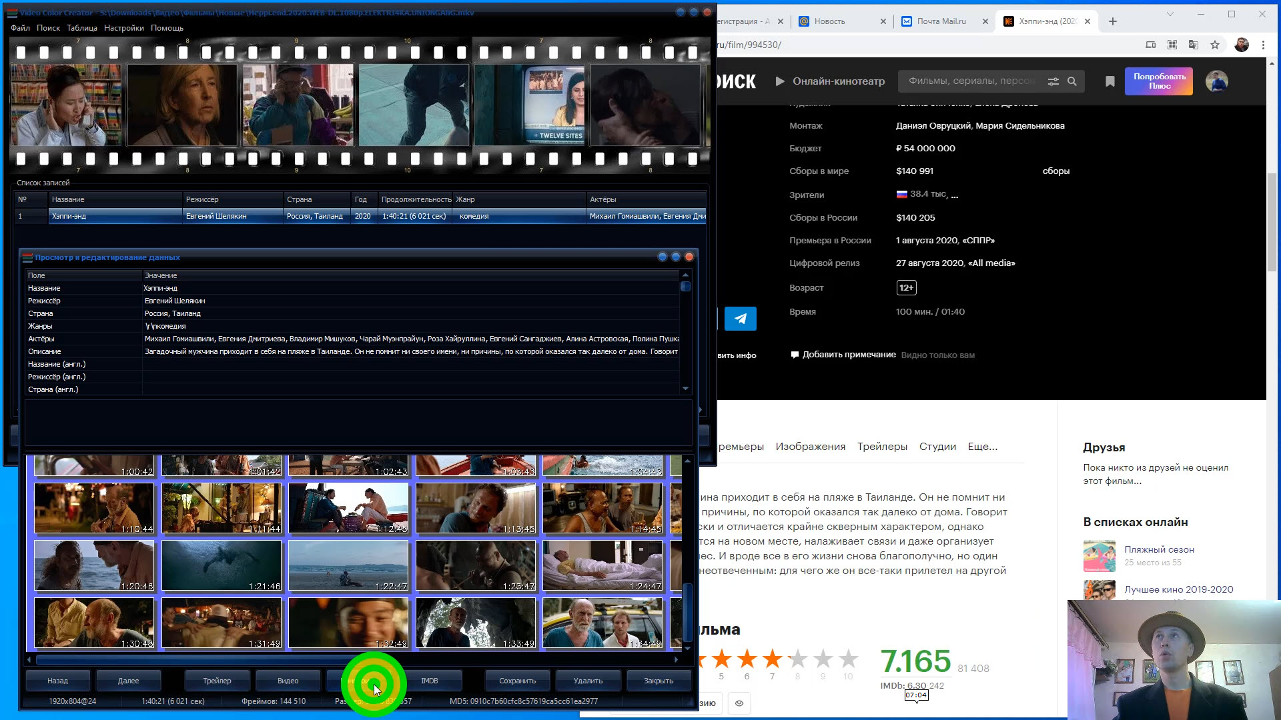Open the bookmarks ribbon icon
1281x720 pixels.
coord(1110,81)
